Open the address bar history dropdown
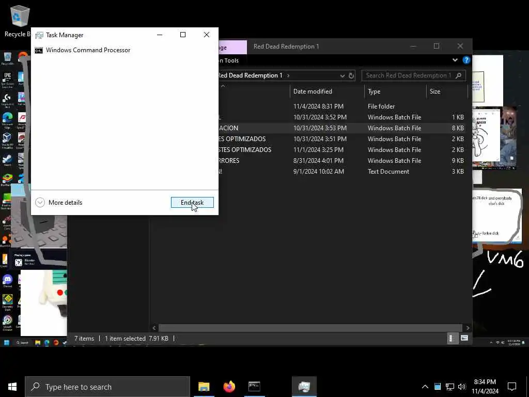This screenshot has height=397, width=529. (342, 75)
